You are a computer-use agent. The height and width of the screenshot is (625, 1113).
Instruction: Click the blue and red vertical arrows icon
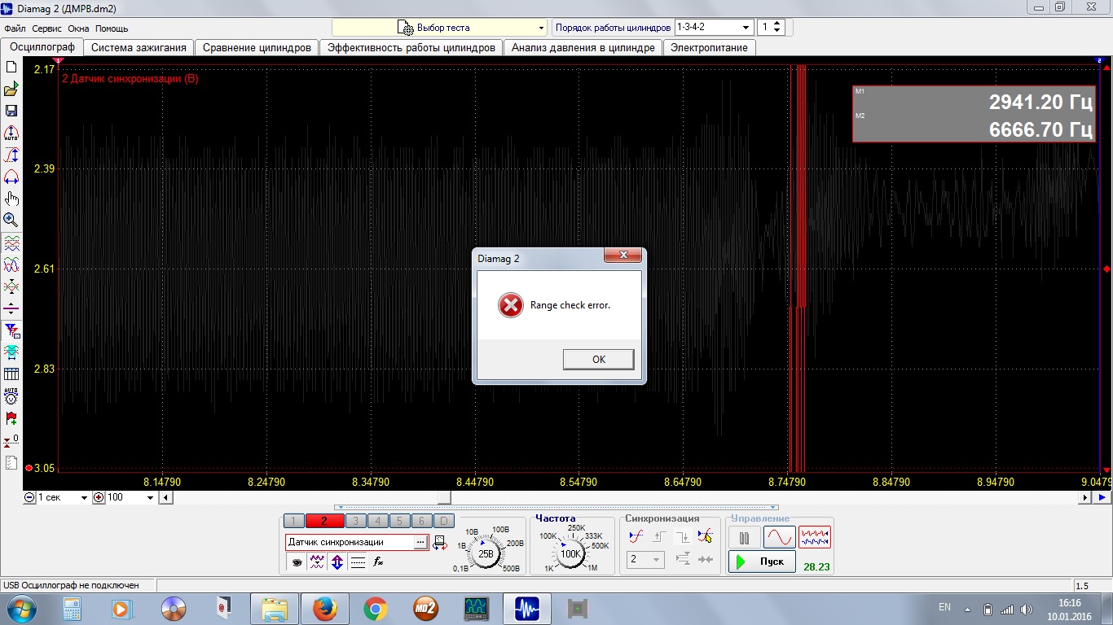tap(337, 562)
